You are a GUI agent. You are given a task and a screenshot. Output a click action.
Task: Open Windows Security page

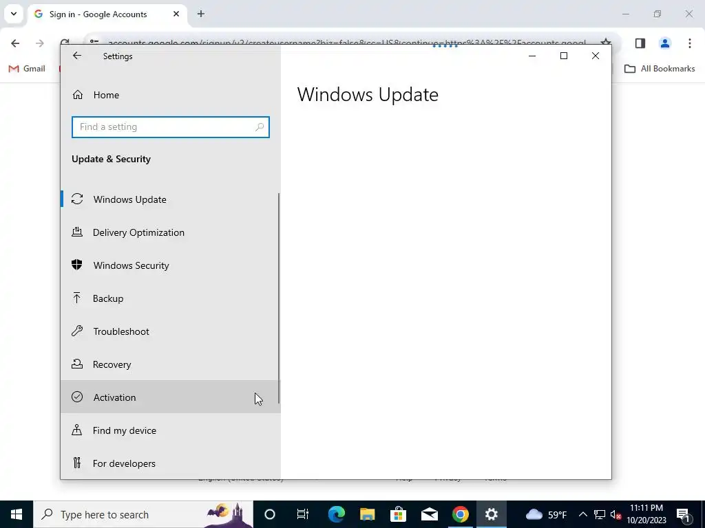[171, 265]
